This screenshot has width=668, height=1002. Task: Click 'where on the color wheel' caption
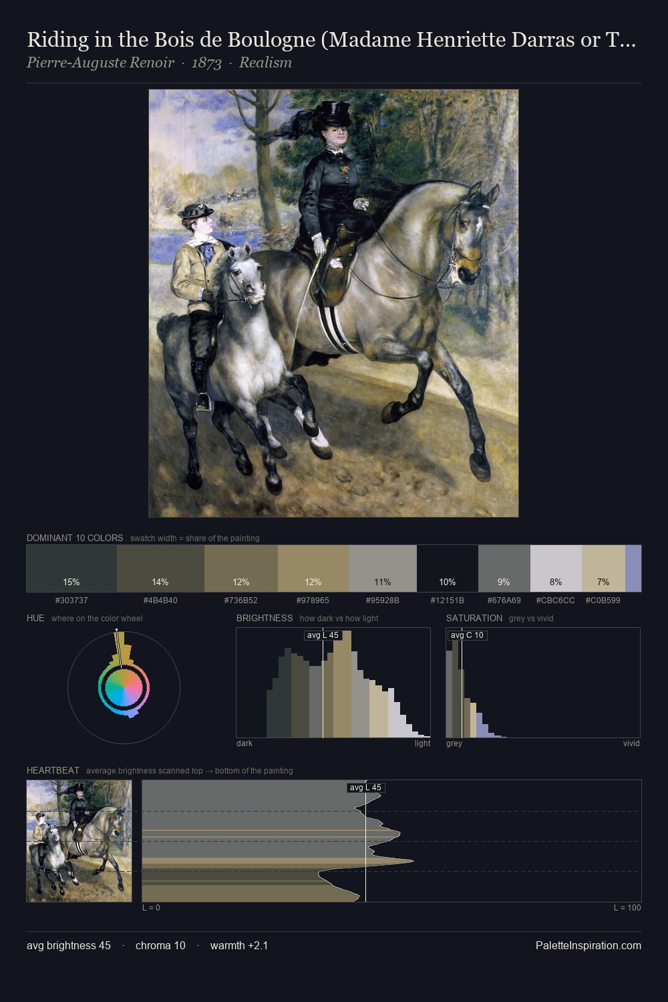[x=97, y=619]
